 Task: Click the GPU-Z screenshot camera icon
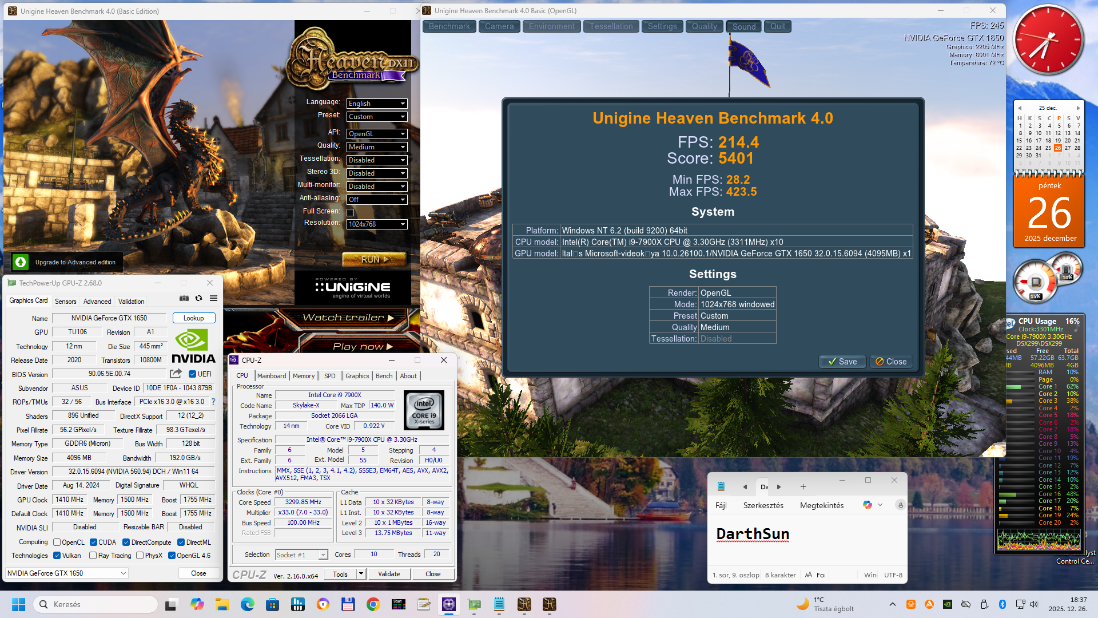point(184,298)
